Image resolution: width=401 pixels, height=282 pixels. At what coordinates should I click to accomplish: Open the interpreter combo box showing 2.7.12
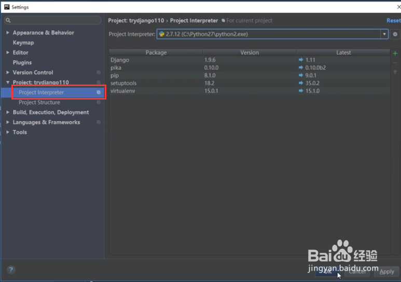[272, 34]
